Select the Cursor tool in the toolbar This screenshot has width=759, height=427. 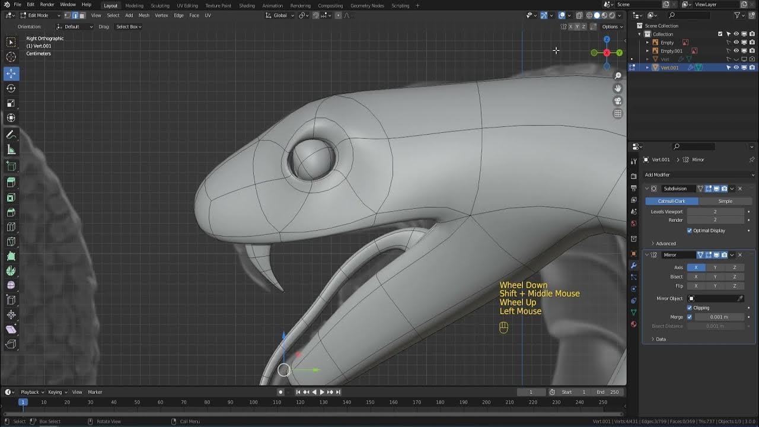point(11,57)
